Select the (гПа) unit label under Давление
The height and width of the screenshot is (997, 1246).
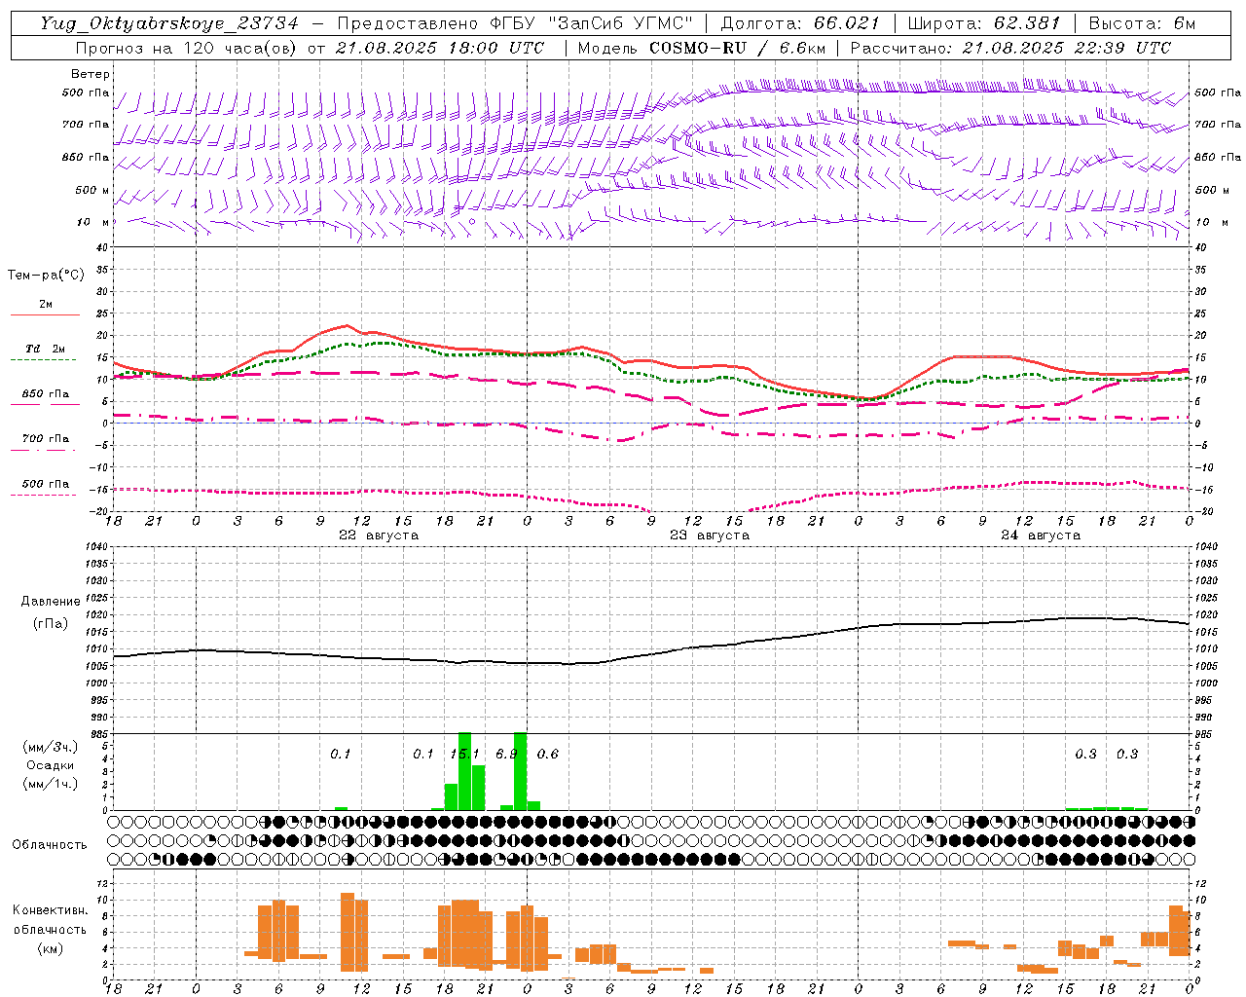51,624
